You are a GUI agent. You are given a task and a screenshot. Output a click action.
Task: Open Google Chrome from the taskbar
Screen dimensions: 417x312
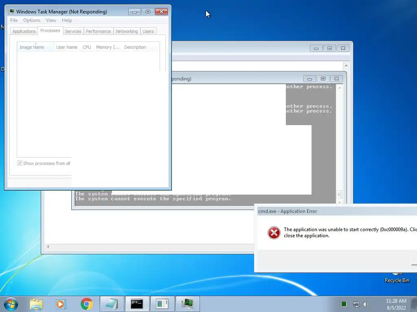pyautogui.click(x=86, y=304)
